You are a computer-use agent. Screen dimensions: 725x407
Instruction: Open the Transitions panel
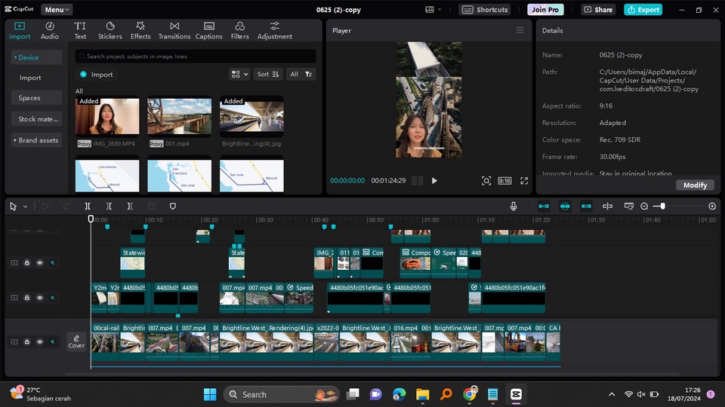tap(174, 30)
